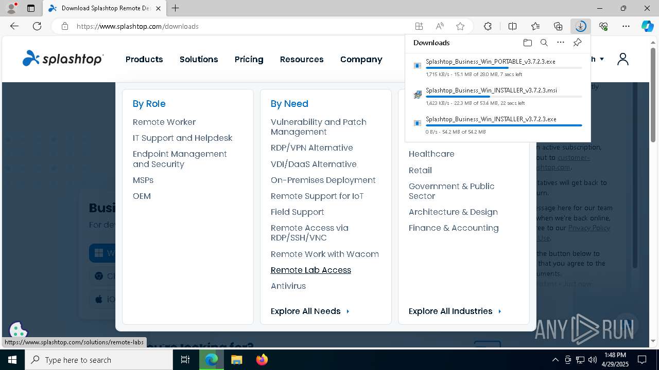Open VDI/DaaS Alternative link
The image size is (659, 370).
tap(314, 164)
